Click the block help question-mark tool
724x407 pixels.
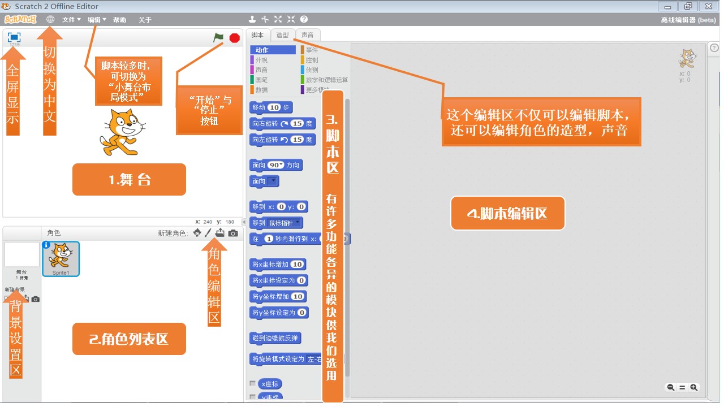click(304, 19)
